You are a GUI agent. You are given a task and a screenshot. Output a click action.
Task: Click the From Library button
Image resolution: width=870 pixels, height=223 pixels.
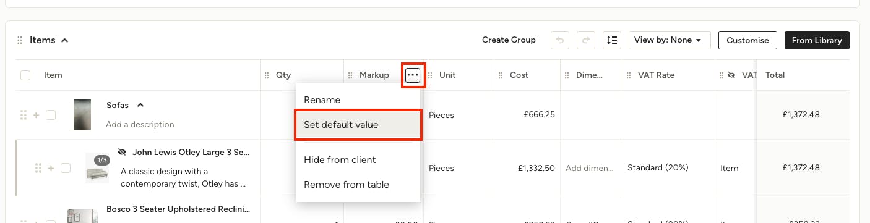pos(817,40)
